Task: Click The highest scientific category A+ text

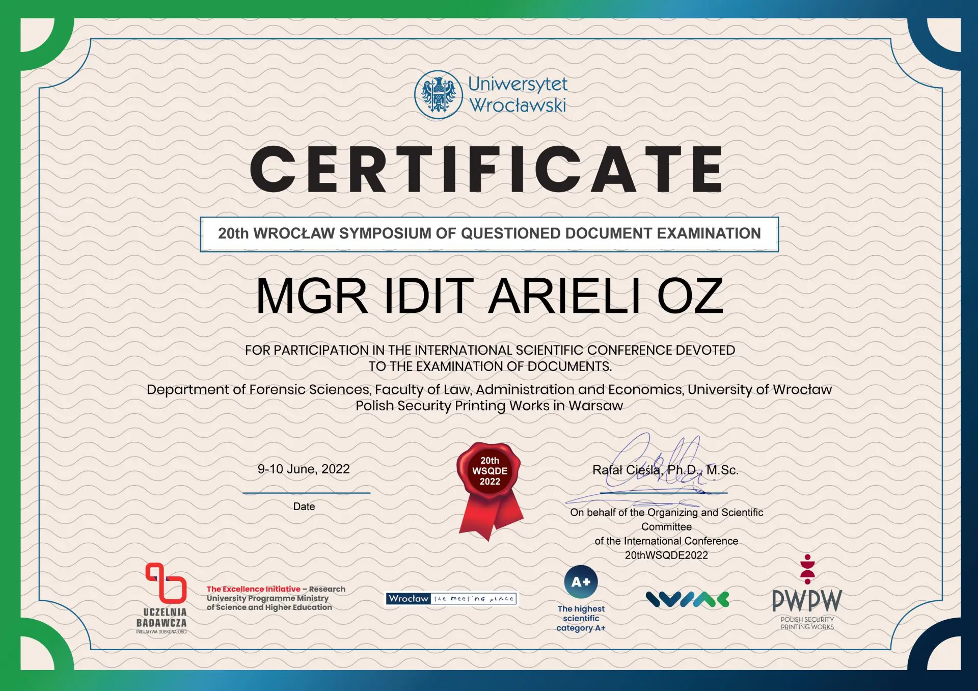Action: point(581,618)
